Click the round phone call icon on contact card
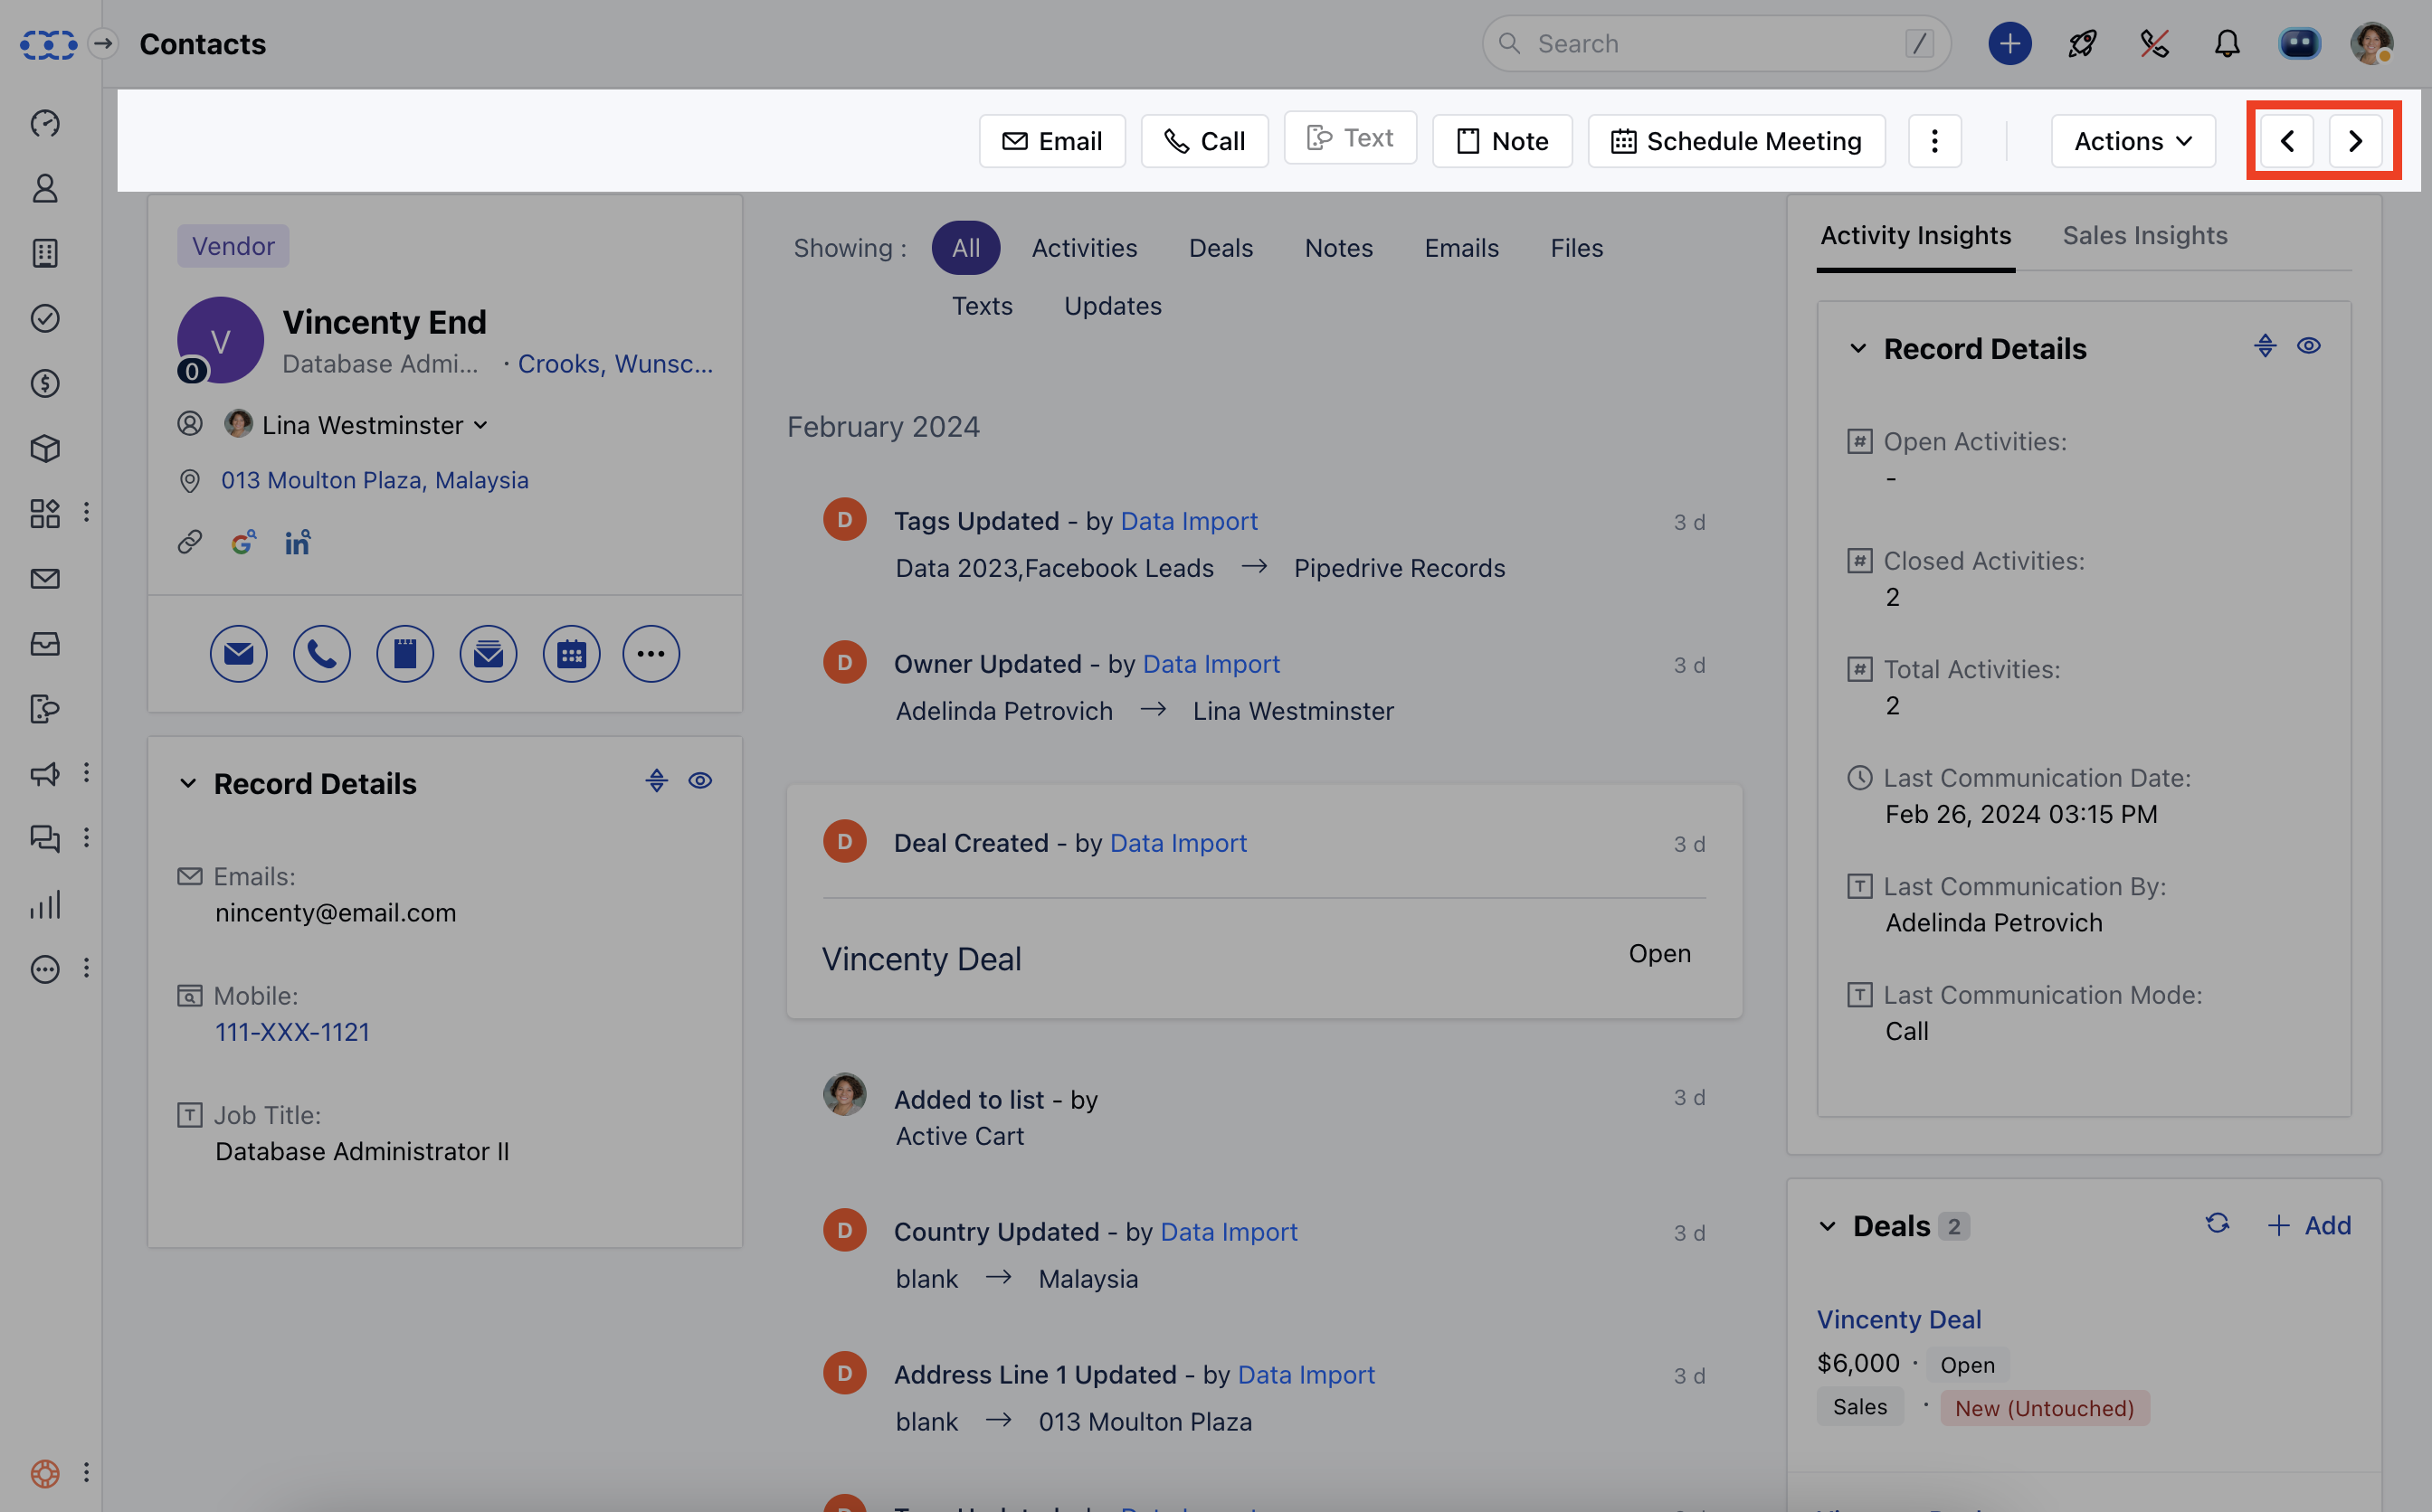This screenshot has height=1512, width=2432. (x=321, y=654)
